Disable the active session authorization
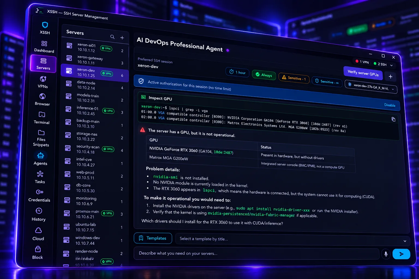The height and width of the screenshot is (279, 419). 390,105
